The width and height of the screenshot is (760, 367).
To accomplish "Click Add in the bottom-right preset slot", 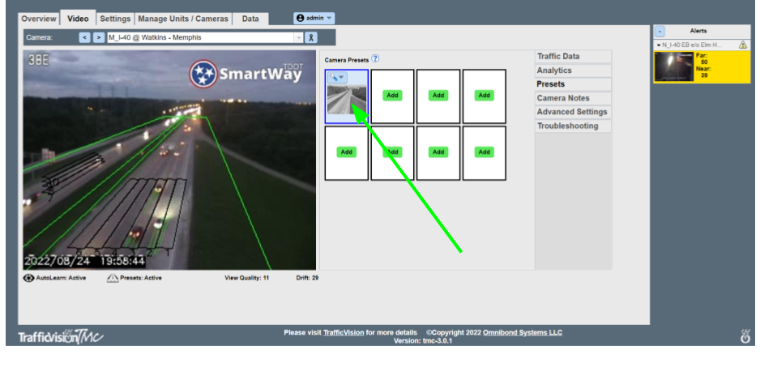I will click(485, 152).
